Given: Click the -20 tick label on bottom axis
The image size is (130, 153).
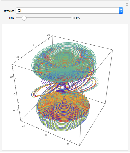Looking at the screenshot, I should point(24,126).
